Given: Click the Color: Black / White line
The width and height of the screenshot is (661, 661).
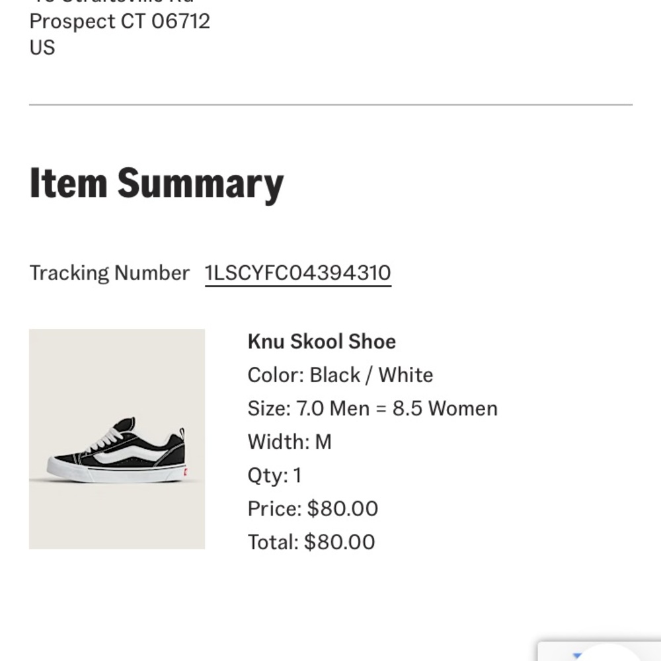Looking at the screenshot, I should (x=340, y=375).
